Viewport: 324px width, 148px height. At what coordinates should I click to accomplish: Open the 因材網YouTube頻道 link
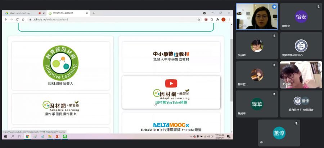[x=171, y=102]
